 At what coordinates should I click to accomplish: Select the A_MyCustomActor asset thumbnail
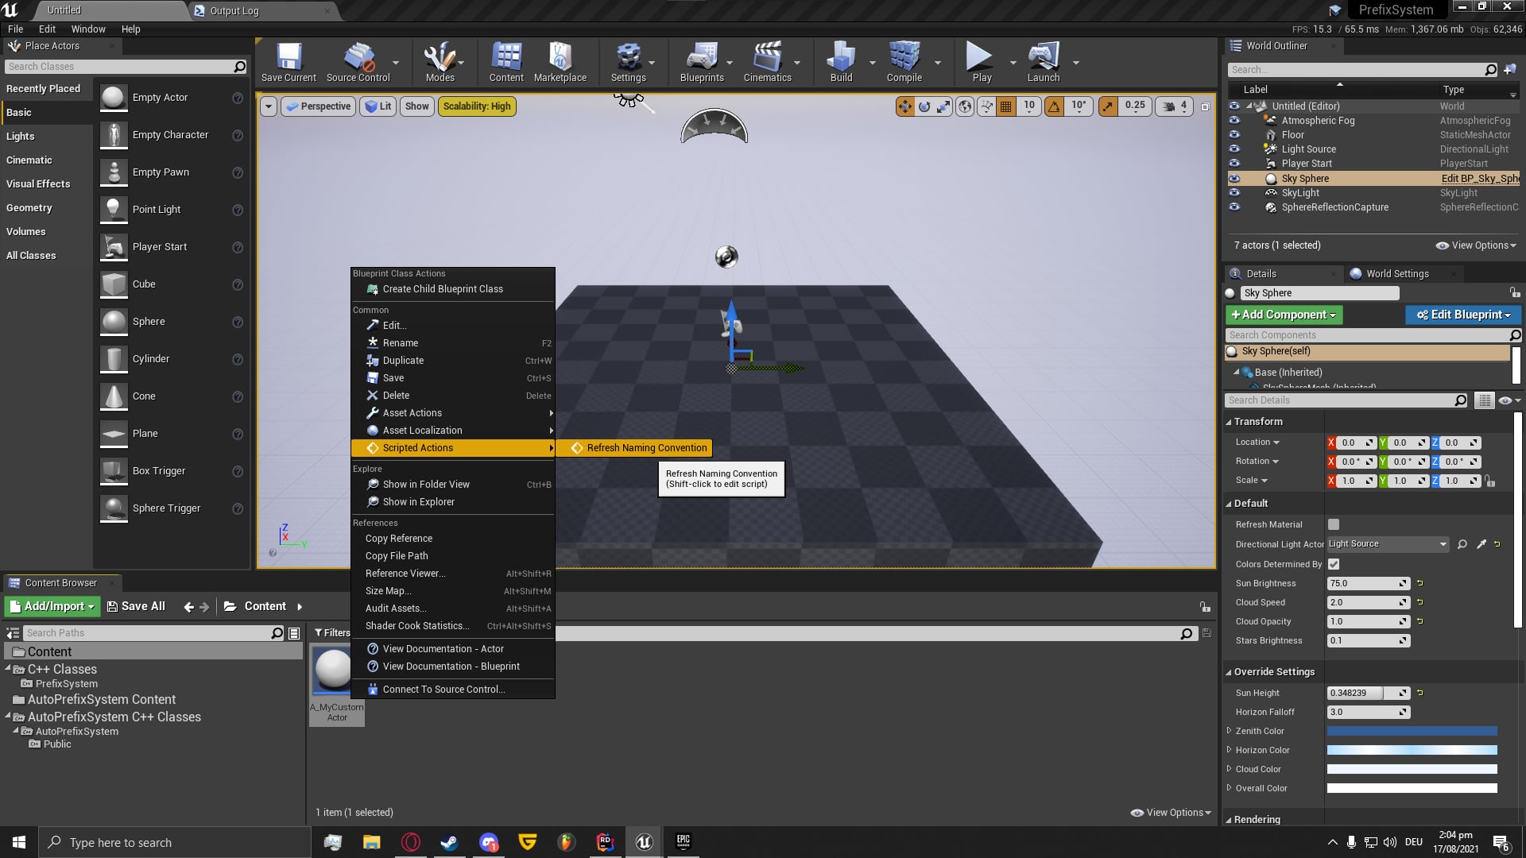331,671
